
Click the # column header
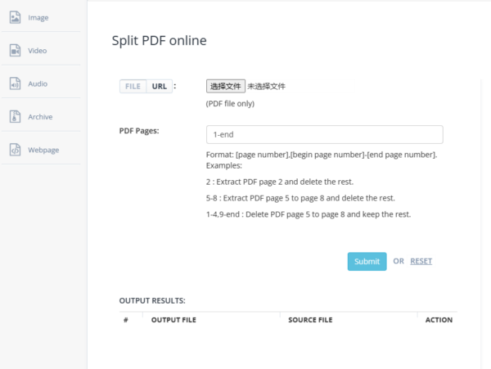tap(126, 320)
